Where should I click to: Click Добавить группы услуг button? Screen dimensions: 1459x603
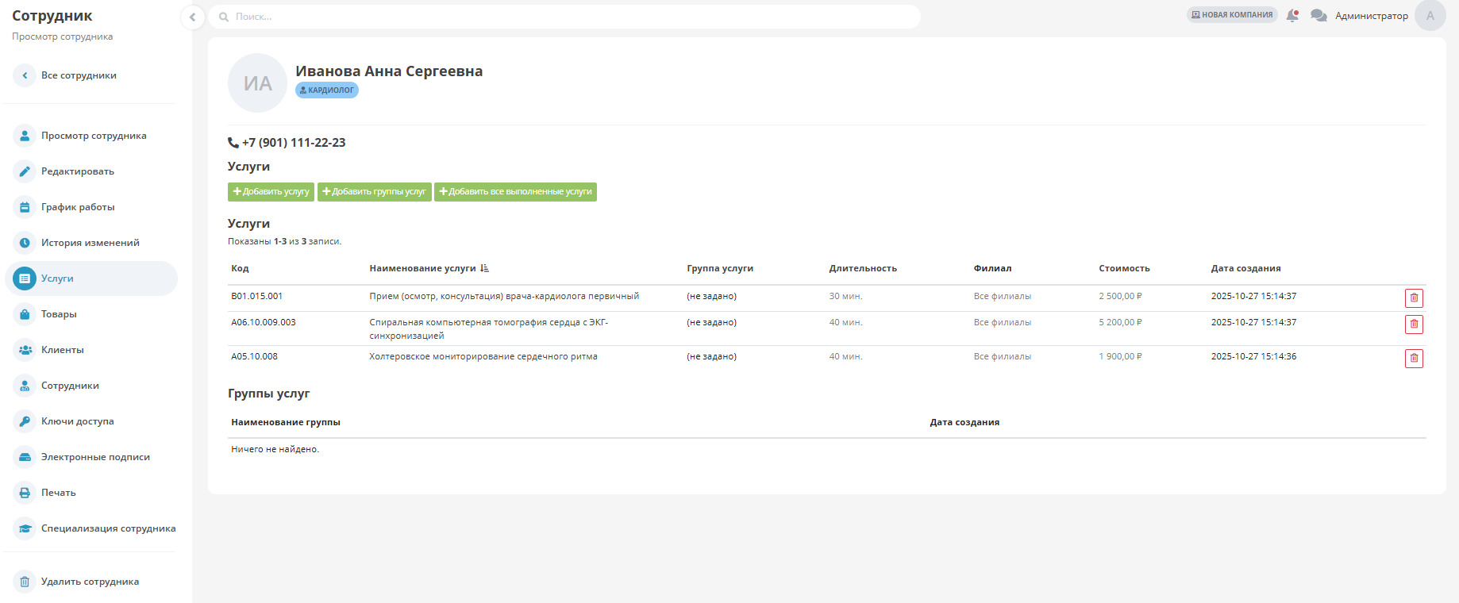[x=374, y=192]
